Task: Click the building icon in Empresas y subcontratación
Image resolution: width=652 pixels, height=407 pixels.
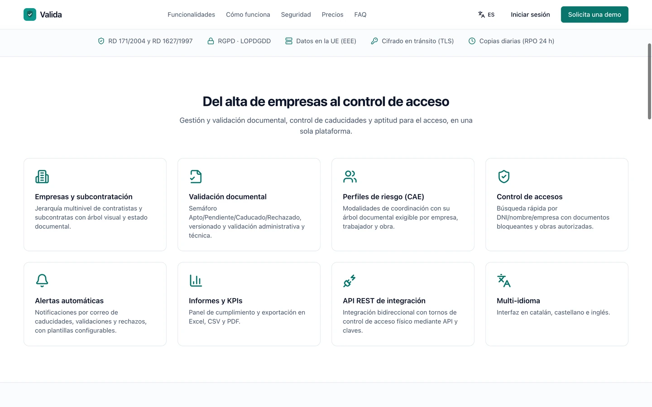Action: coord(42,176)
